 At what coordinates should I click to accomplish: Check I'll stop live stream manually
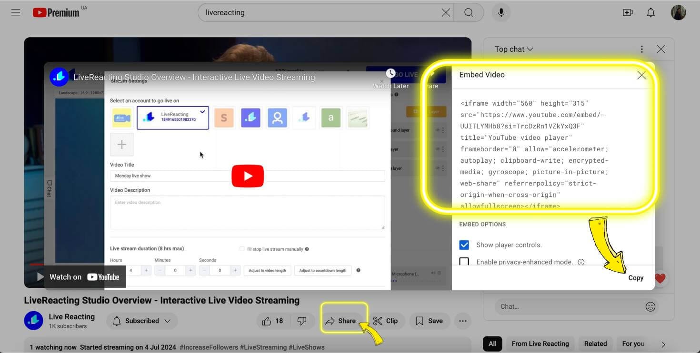[x=242, y=249]
